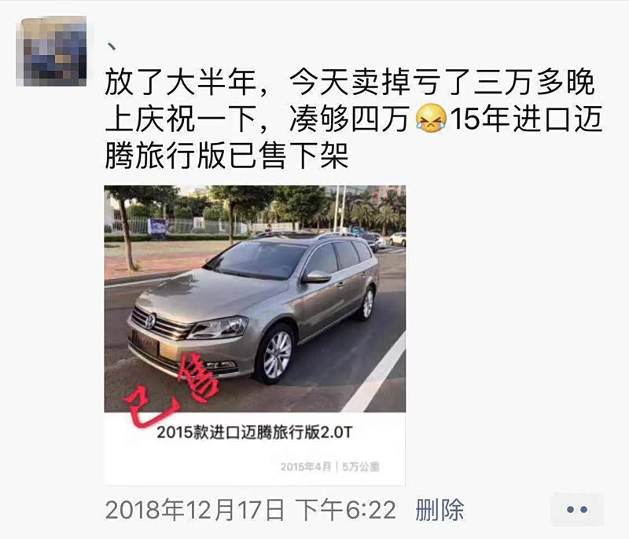Tap the two-dot comment and like button
629x539 pixels.
(x=577, y=510)
